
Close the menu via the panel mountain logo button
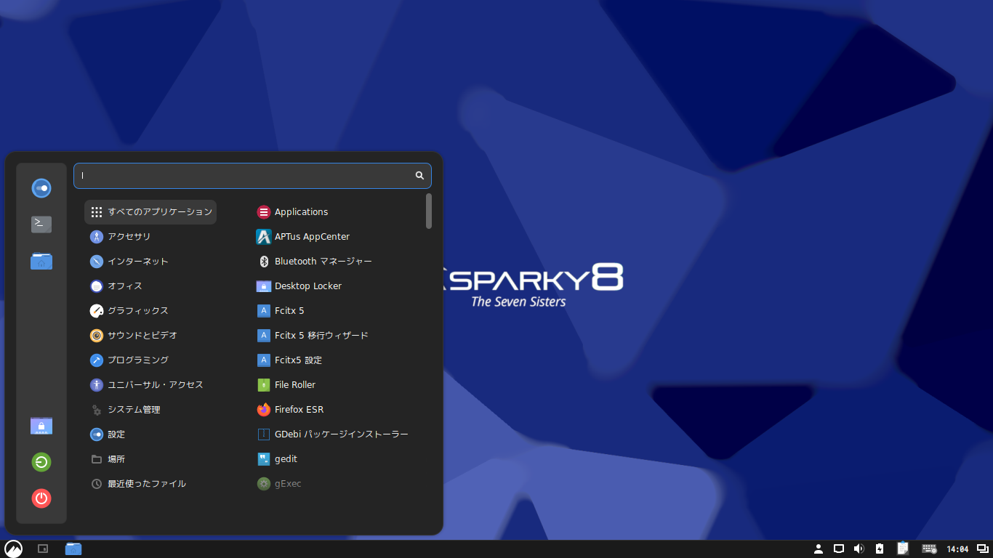pyautogui.click(x=13, y=549)
